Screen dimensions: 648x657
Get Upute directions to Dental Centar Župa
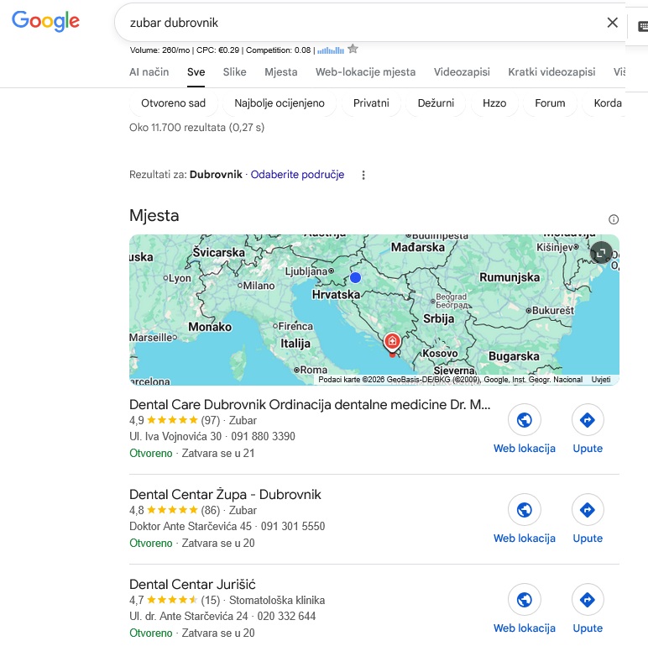click(x=588, y=510)
